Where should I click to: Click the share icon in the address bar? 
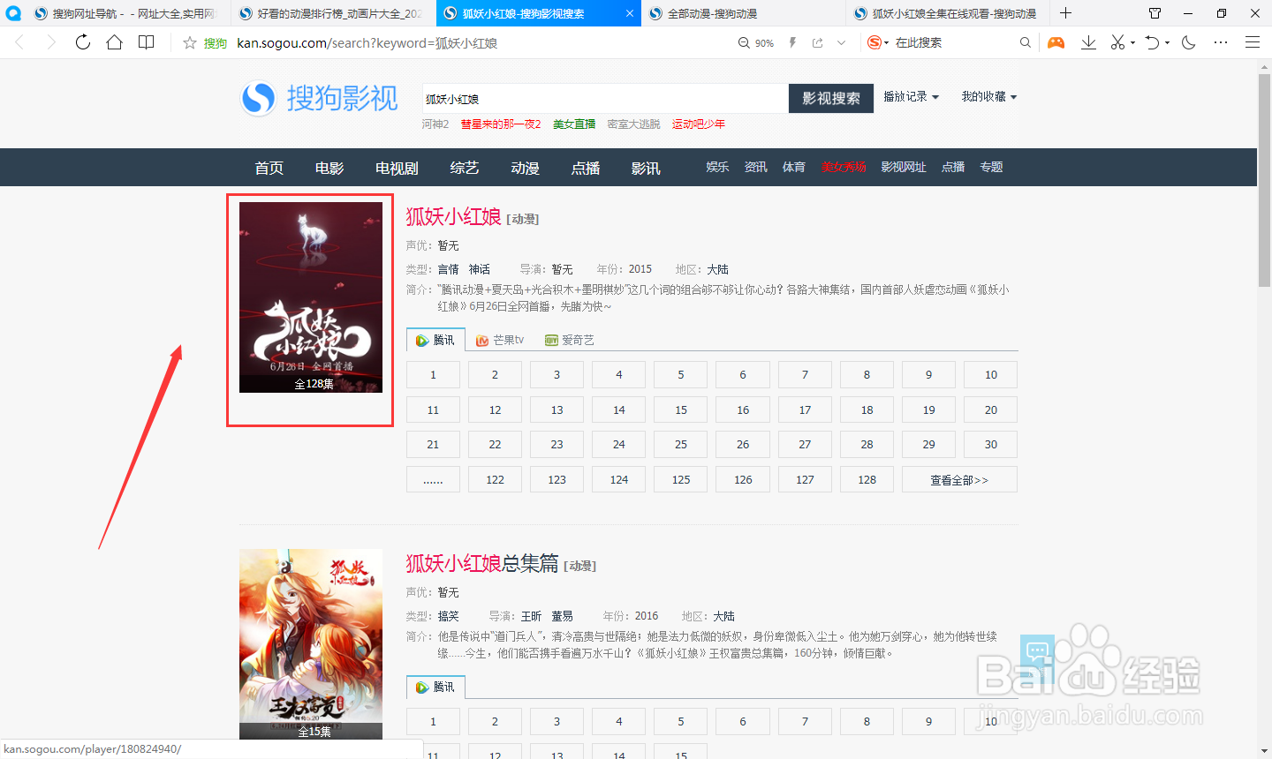coord(818,42)
